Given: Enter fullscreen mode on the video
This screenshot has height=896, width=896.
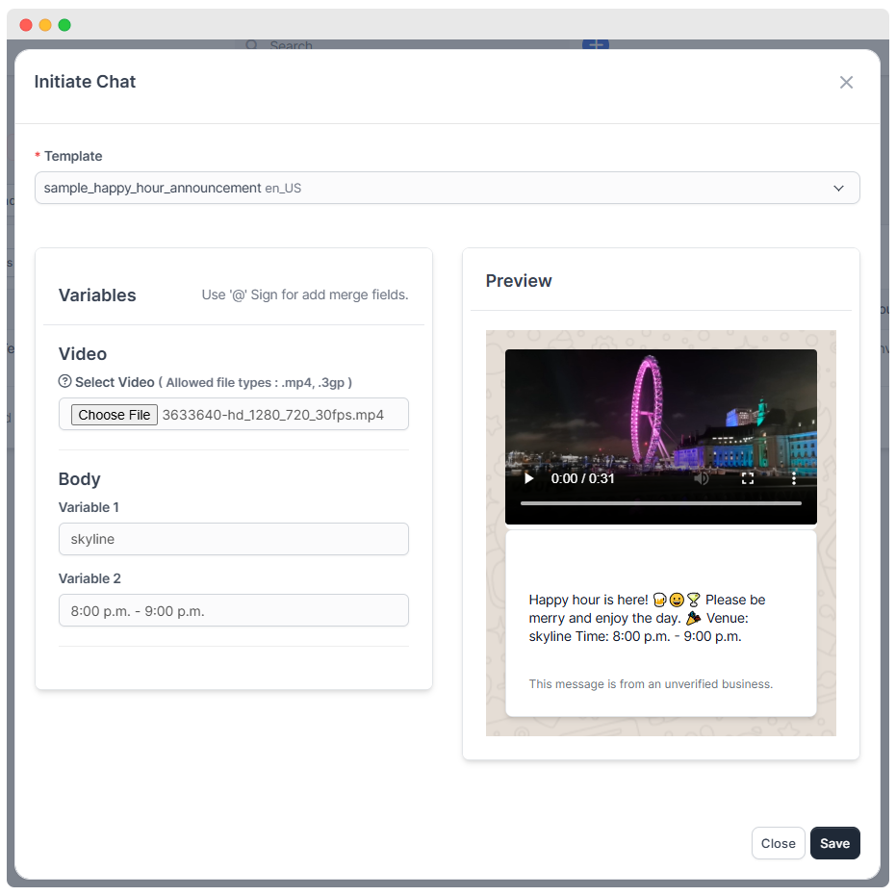Looking at the screenshot, I should 748,478.
